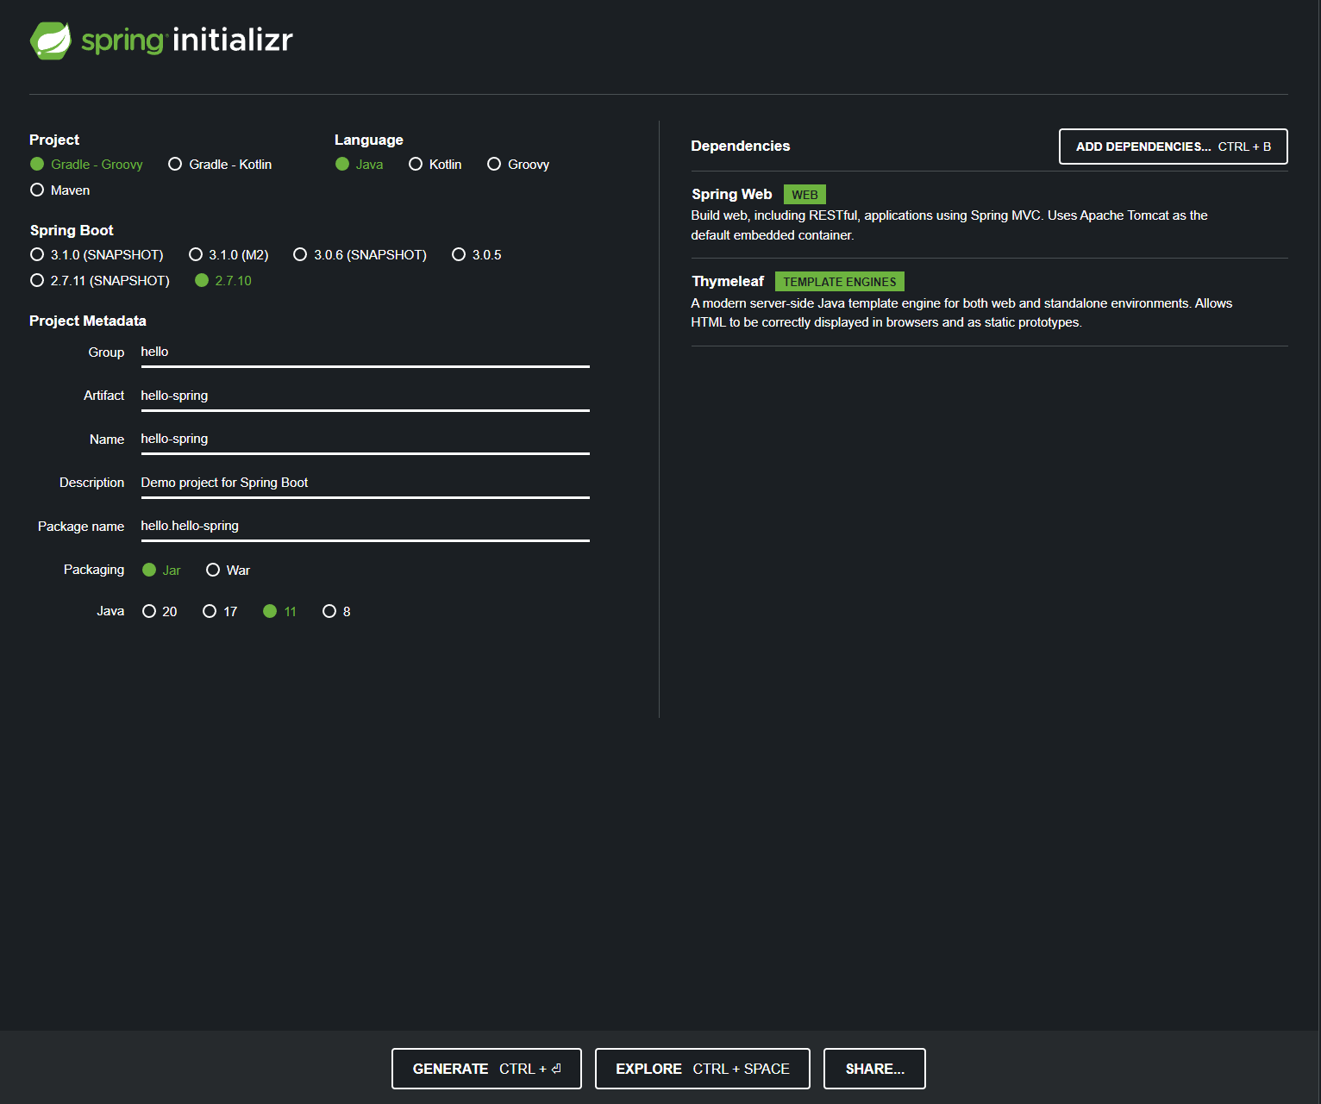
Task: Focus the Artifact input field
Action: (366, 396)
